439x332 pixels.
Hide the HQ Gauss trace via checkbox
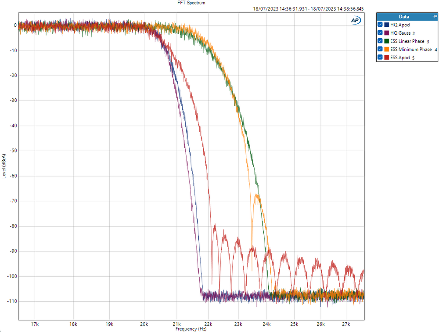coord(380,33)
